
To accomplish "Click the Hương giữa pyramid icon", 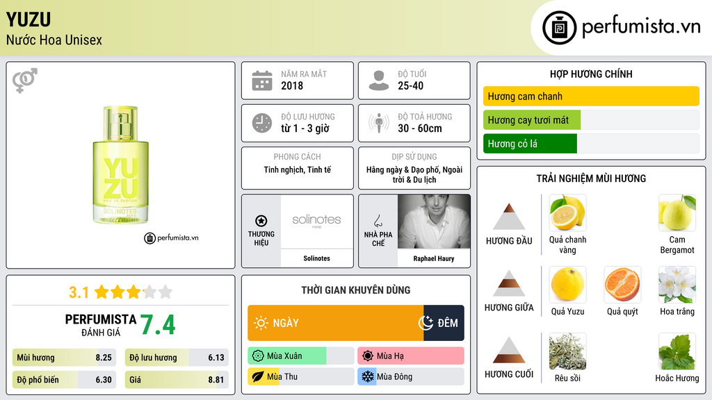I will (x=509, y=283).
